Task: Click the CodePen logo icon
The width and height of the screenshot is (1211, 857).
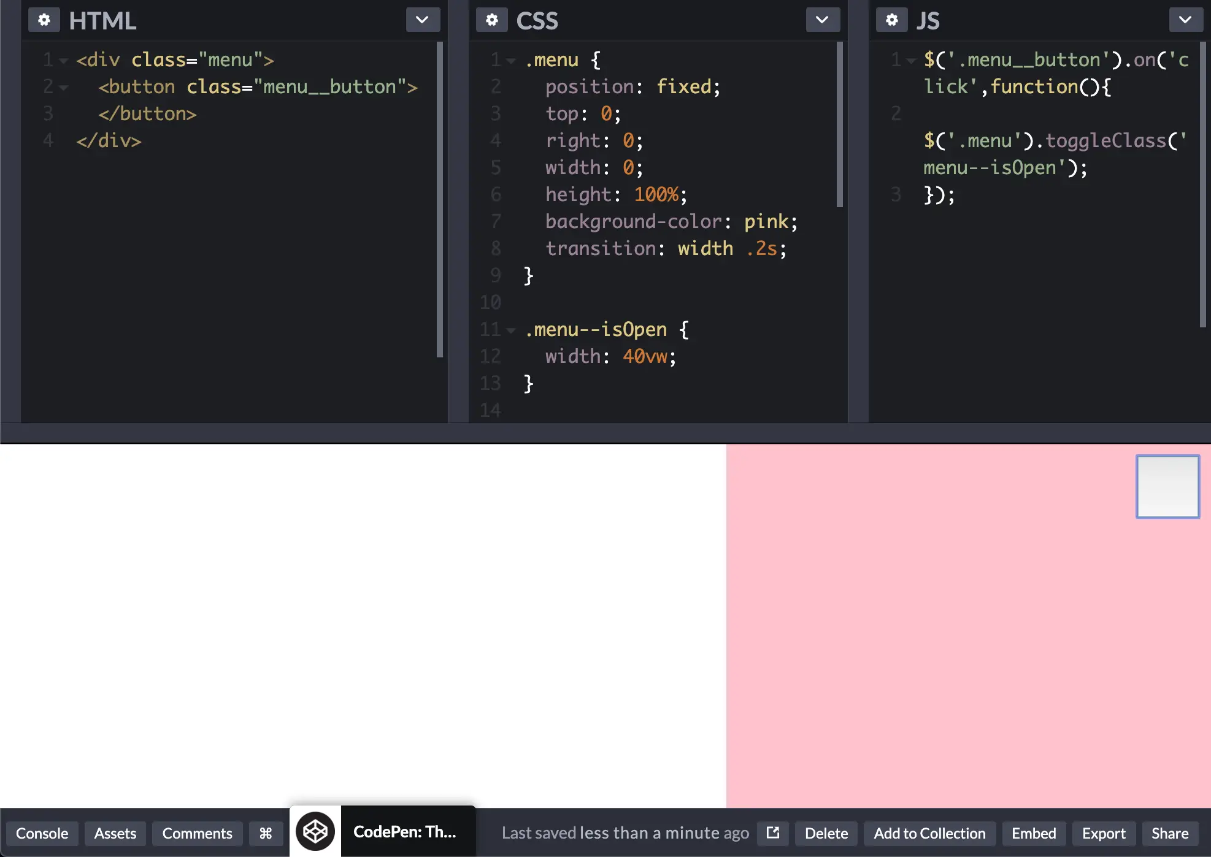Action: (315, 832)
